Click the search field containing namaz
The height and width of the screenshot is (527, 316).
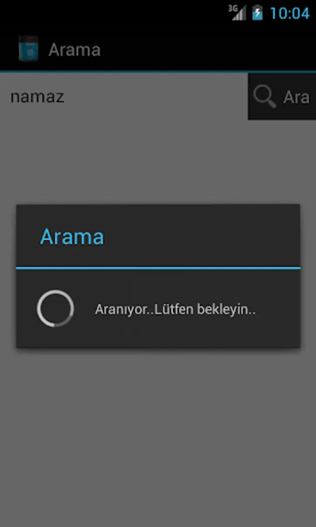124,97
